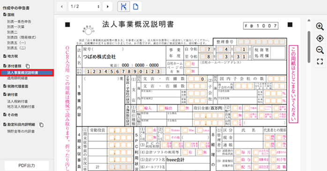This screenshot has height=171, width=327.
Task: Open 地方税 section
Action: [x=10, y=56]
